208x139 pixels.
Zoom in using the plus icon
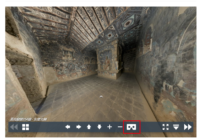point(110,127)
